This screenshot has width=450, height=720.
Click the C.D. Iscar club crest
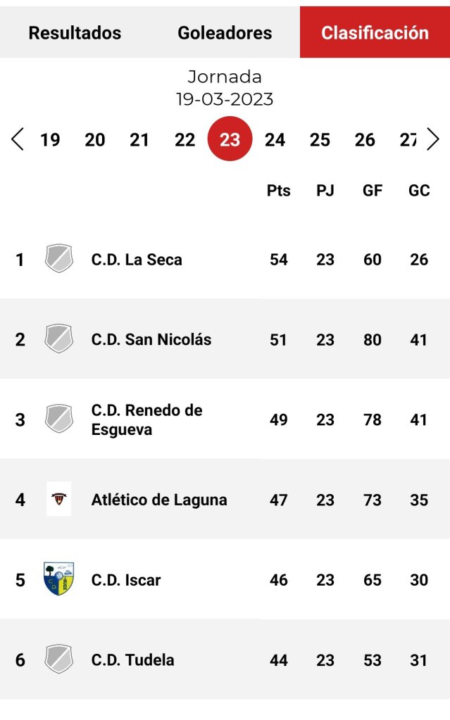[x=59, y=579]
